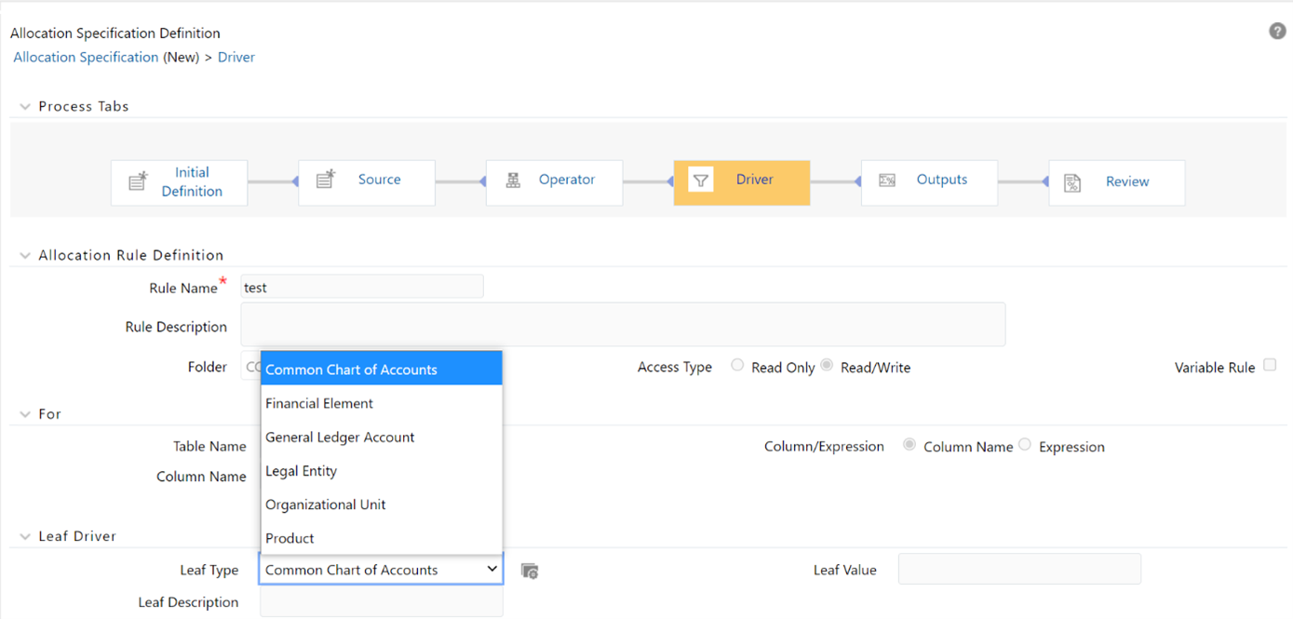
Task: Pick General Ledger Account from the list
Action: [382, 437]
